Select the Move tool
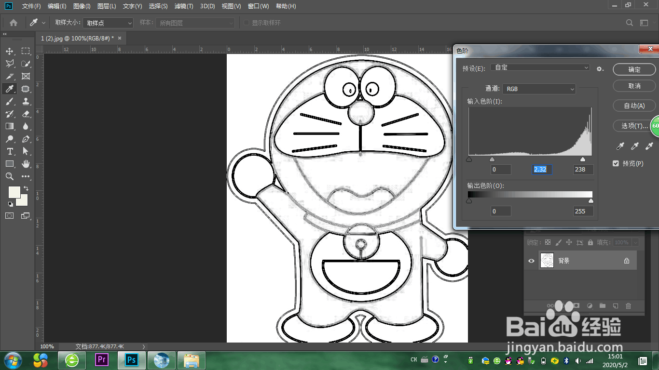 10,51
